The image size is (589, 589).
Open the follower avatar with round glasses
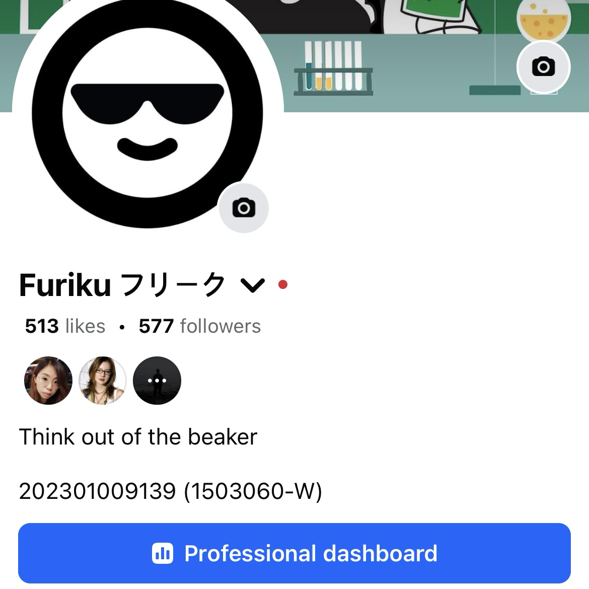coord(48,381)
